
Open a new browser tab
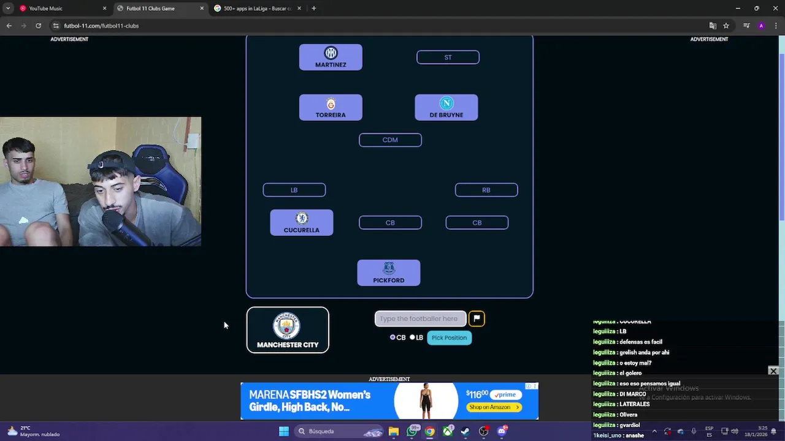pyautogui.click(x=314, y=9)
